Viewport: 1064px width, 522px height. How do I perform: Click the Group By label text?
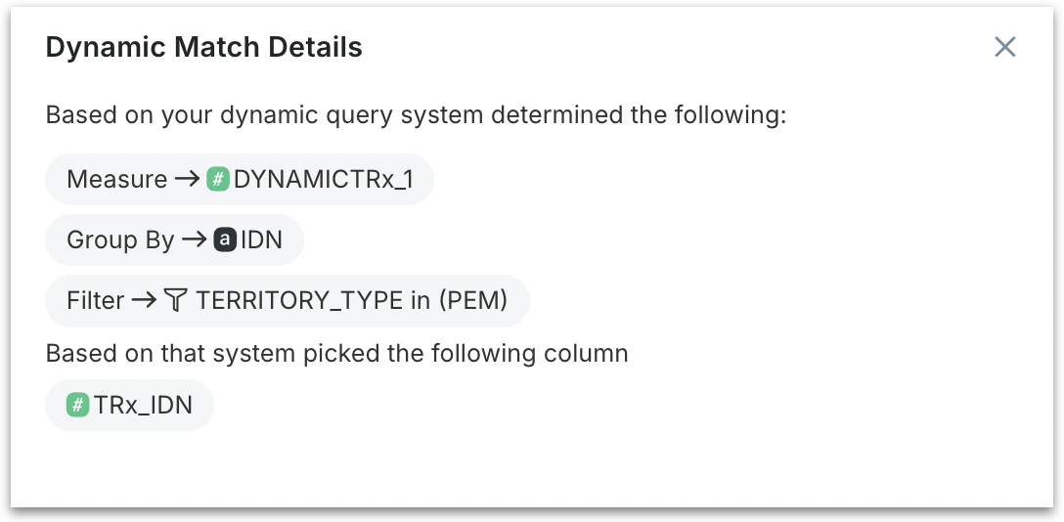[120, 239]
